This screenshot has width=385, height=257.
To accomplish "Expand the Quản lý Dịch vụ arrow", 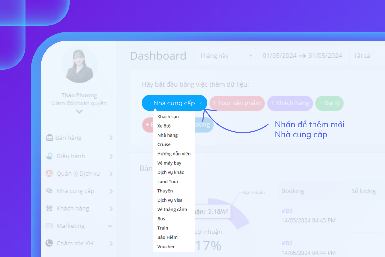I will click(x=111, y=174).
